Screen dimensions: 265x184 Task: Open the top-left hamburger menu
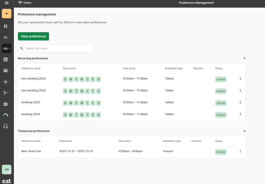point(6,3)
